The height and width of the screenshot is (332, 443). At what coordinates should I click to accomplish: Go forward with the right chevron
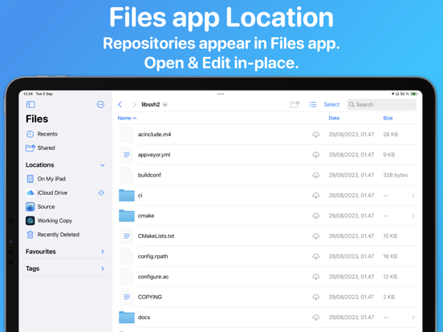pos(134,104)
